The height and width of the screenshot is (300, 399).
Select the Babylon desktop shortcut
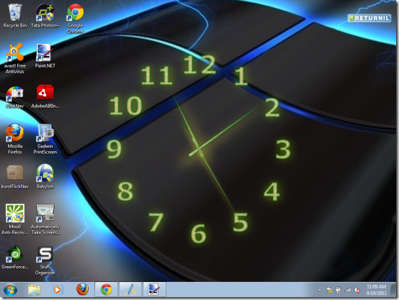[x=45, y=176]
